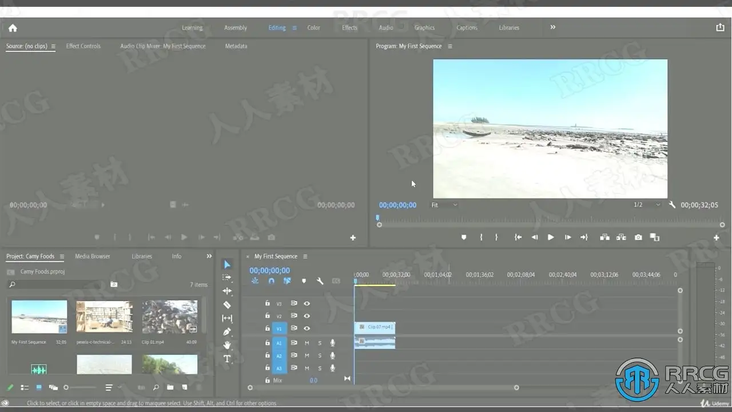The width and height of the screenshot is (732, 412).
Task: Select the Pen tool
Action: coord(227,332)
